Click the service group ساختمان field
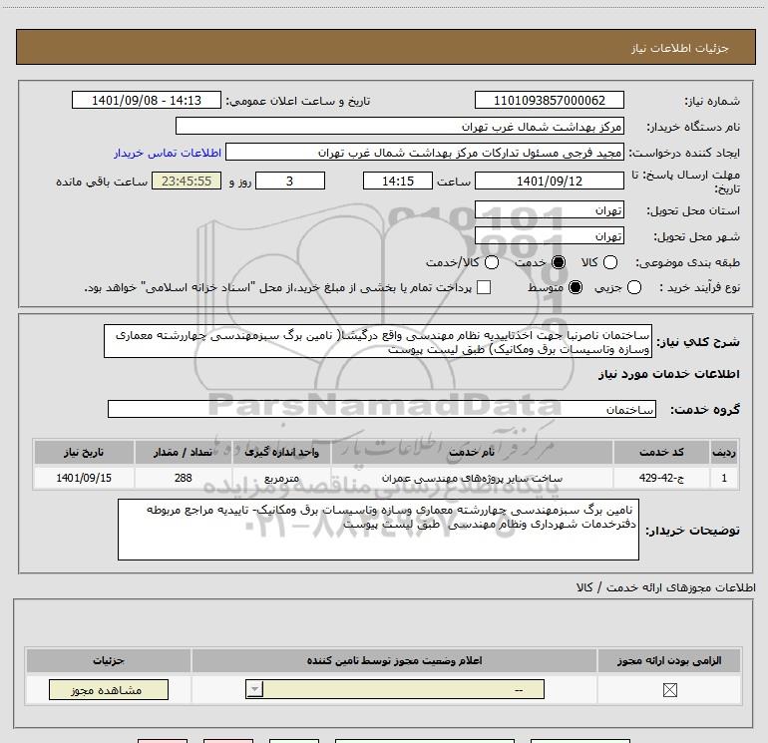The width and height of the screenshot is (768, 743). point(382,410)
